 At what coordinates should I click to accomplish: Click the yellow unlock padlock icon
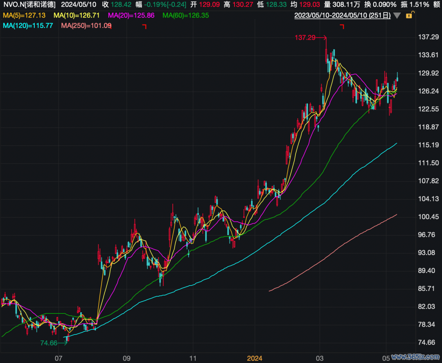pyautogui.click(x=409, y=16)
